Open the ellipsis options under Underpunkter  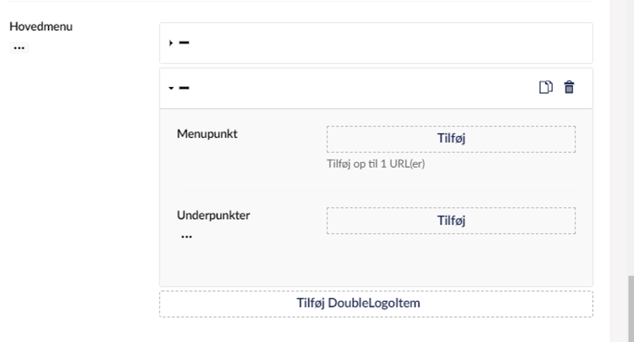click(187, 236)
